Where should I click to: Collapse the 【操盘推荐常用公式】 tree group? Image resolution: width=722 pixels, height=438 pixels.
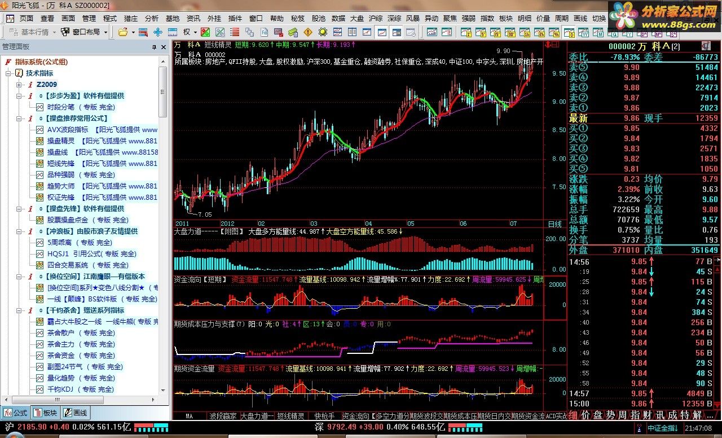click(19, 119)
